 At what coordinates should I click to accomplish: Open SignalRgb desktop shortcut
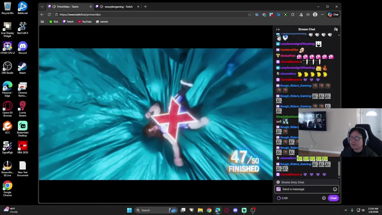[7, 148]
